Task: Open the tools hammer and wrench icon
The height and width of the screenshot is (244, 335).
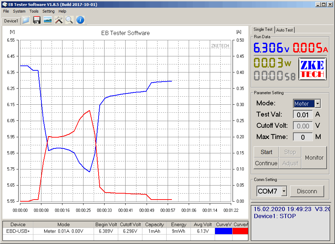Action: click(x=59, y=20)
